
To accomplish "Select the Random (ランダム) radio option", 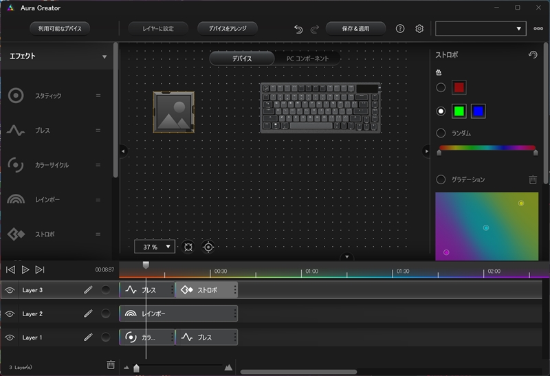I will pyautogui.click(x=441, y=133).
